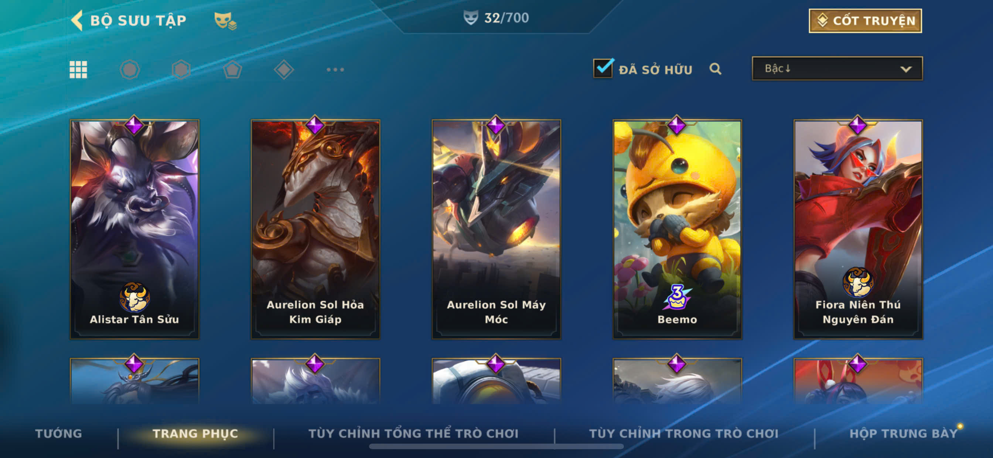Open the Aurelion Sol Máy Móc skin
Image resolution: width=993 pixels, height=458 pixels.
(496, 229)
